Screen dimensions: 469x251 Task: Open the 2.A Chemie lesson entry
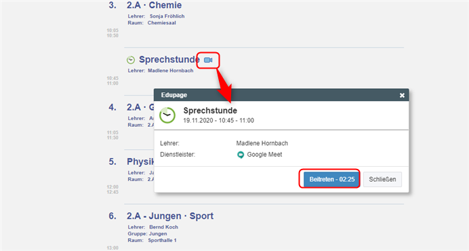pyautogui.click(x=154, y=5)
